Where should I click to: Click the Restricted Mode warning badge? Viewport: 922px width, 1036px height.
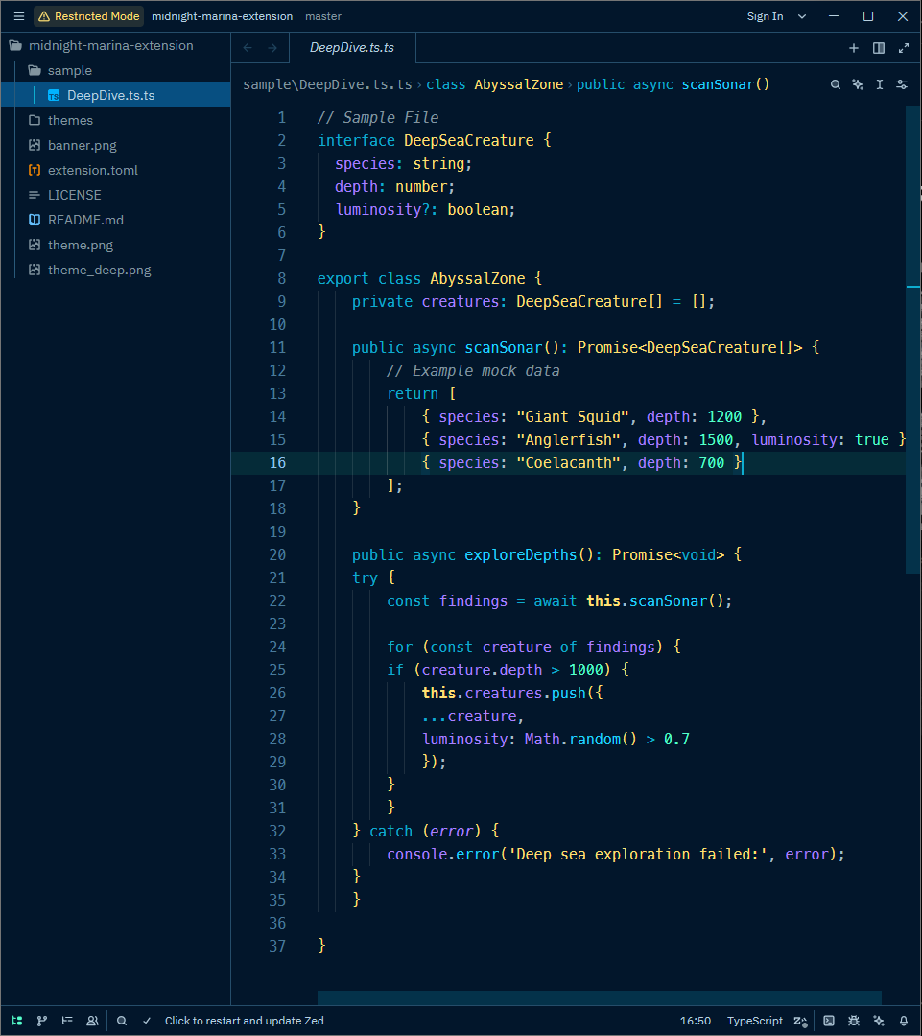point(88,16)
